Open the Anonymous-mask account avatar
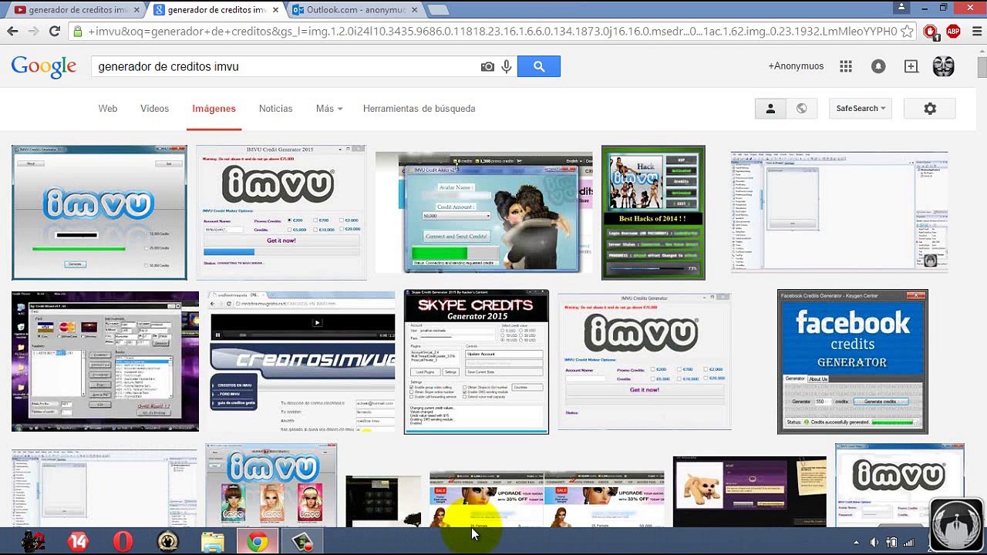This screenshot has width=987, height=555. pos(944,66)
